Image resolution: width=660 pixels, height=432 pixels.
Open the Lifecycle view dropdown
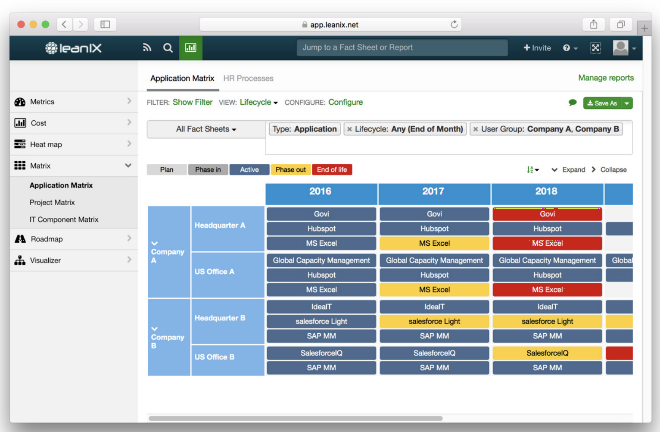coord(258,103)
